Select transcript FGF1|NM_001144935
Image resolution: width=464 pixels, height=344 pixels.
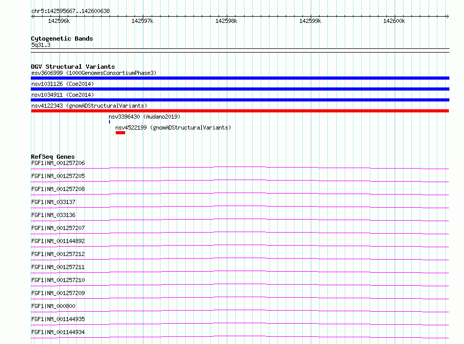click(58, 319)
